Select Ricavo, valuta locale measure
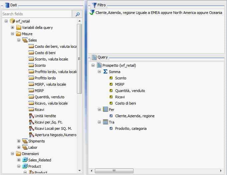Screen dimensions: 227x175 click(x=51, y=103)
